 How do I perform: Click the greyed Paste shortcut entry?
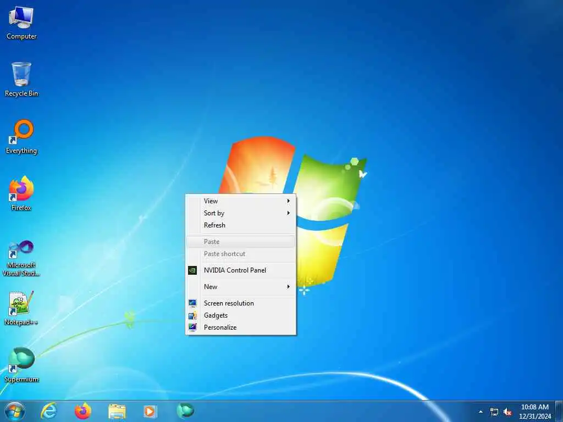(241, 254)
